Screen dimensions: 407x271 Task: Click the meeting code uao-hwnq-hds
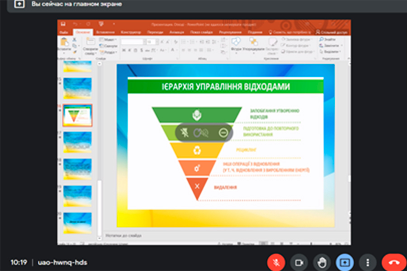point(62,262)
